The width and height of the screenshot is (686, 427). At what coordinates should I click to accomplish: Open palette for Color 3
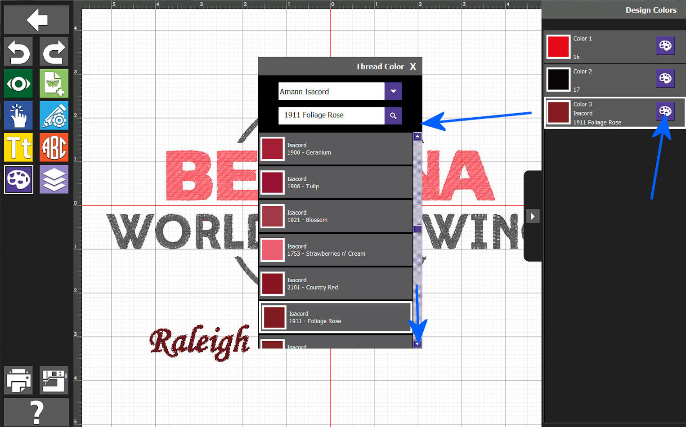tap(665, 111)
